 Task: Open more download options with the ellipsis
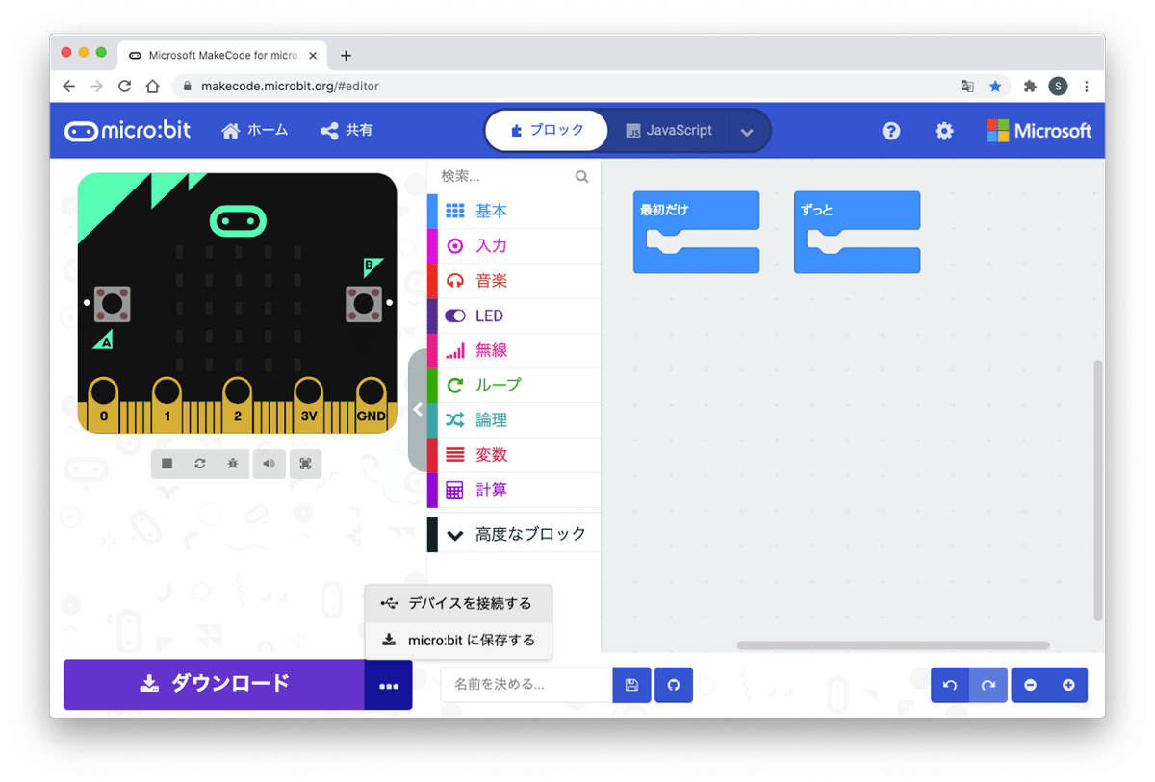(389, 685)
